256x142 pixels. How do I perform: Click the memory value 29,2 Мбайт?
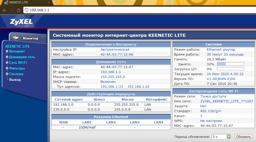(x=216, y=59)
